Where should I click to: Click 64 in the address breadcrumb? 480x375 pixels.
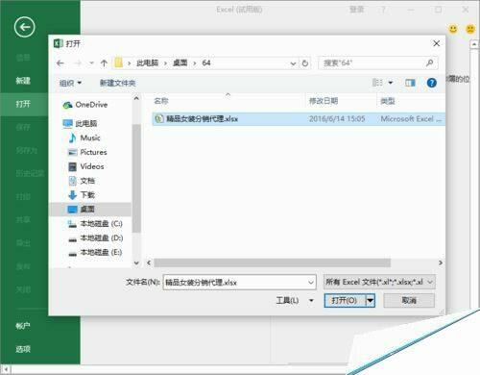[206, 62]
